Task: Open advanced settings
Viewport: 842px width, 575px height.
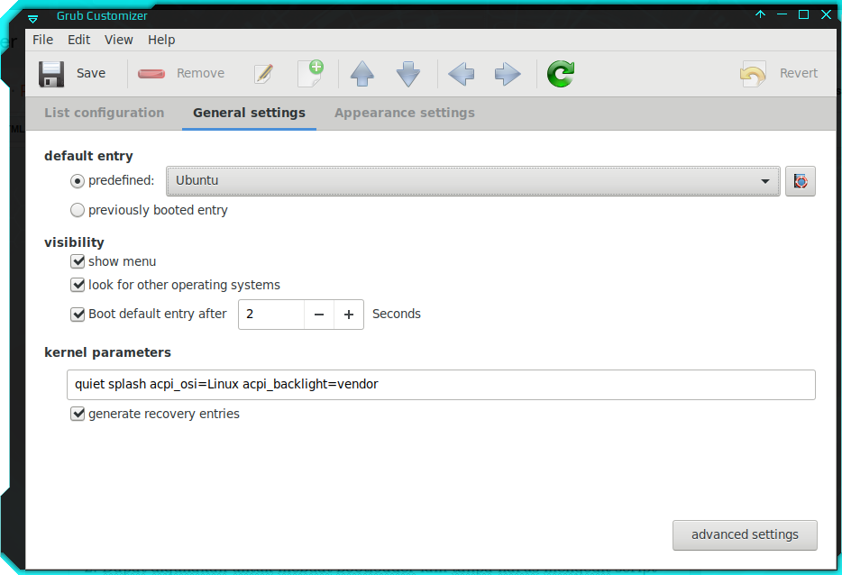Action: point(745,534)
